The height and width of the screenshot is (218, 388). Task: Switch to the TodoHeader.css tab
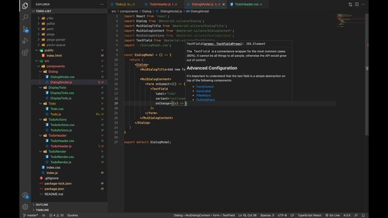pos(248,4)
